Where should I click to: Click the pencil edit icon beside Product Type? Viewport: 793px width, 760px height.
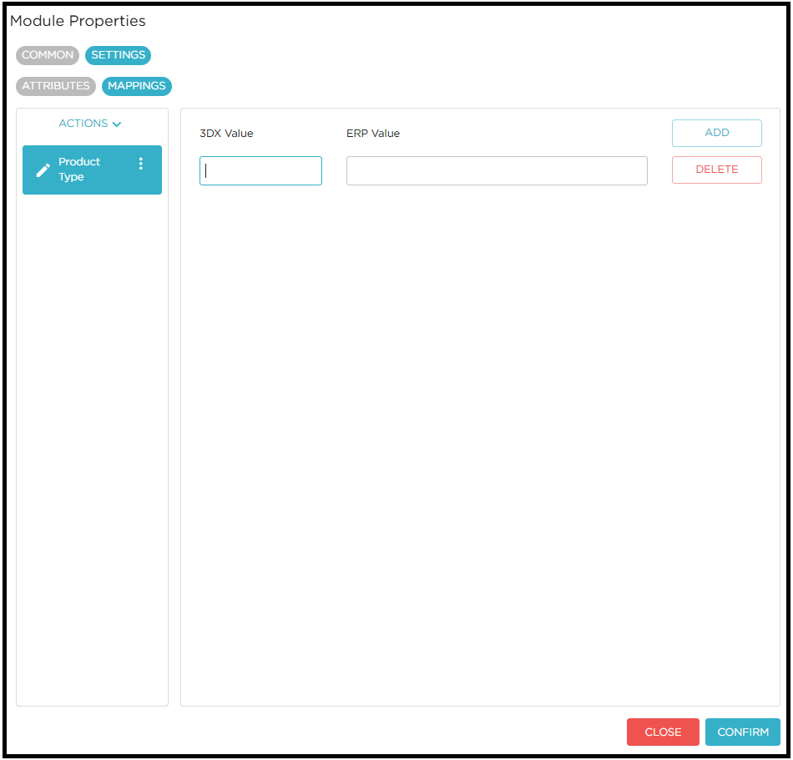pos(43,170)
